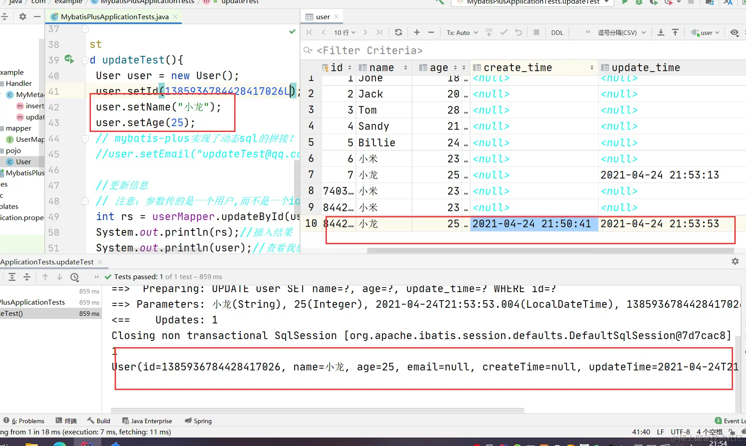Go to next failed test arrow
746x446 pixels.
pos(60,277)
